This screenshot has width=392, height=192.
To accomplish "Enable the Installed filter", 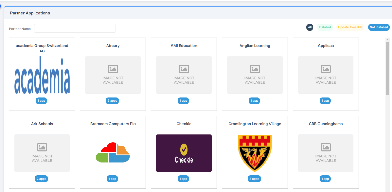I will 325,27.
